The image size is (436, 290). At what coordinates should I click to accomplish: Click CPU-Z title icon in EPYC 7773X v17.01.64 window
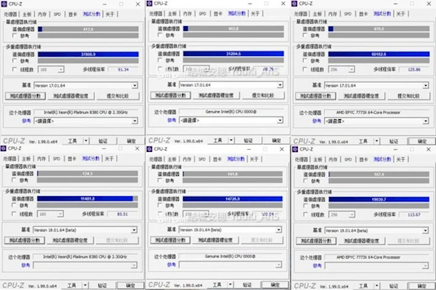click(x=294, y=4)
